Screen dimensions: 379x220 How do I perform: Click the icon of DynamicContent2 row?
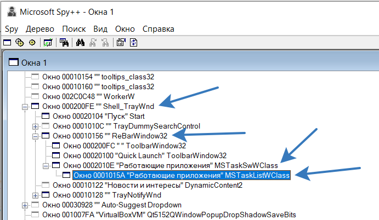click(x=46, y=185)
